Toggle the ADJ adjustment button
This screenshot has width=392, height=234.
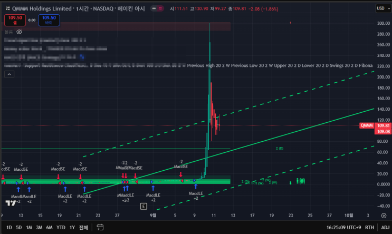385,228
